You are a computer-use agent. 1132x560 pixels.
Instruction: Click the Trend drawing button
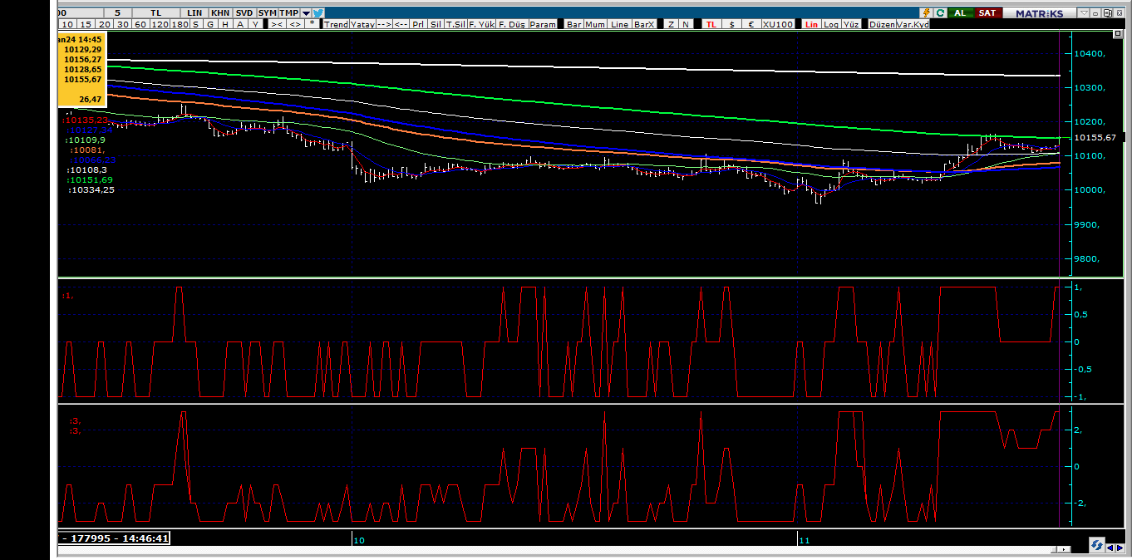pyautogui.click(x=336, y=24)
